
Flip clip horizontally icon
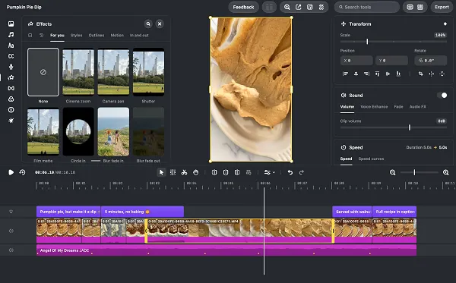(431, 74)
